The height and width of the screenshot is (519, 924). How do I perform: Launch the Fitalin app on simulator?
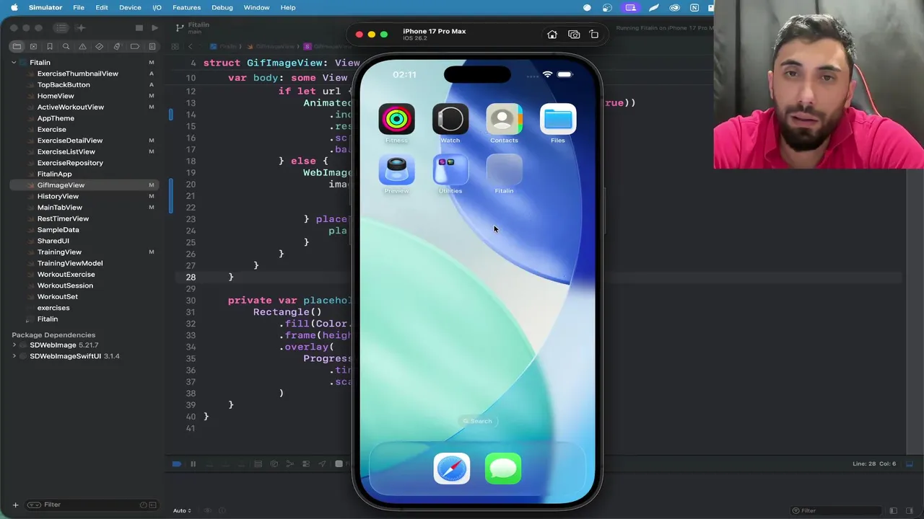tap(504, 170)
